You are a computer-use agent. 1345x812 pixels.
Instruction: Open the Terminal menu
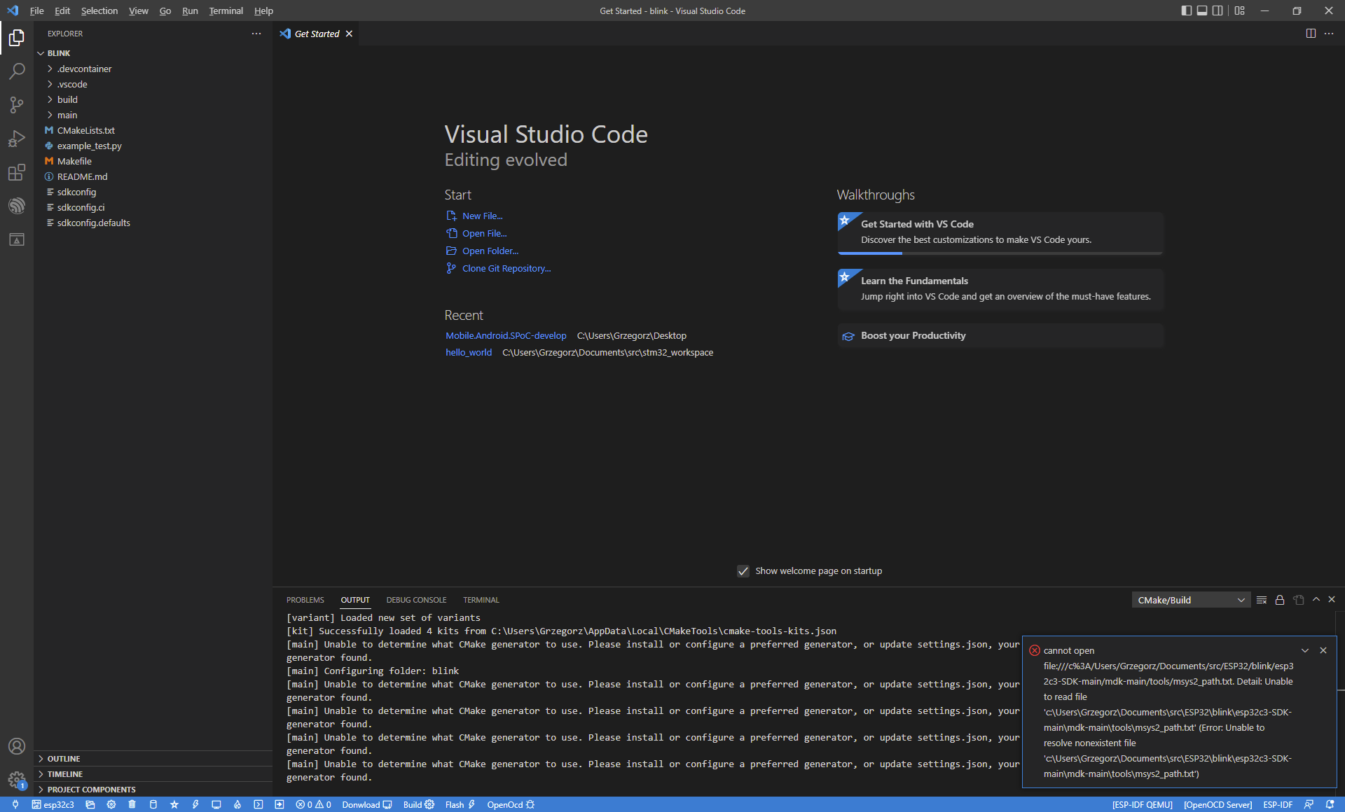coord(226,10)
